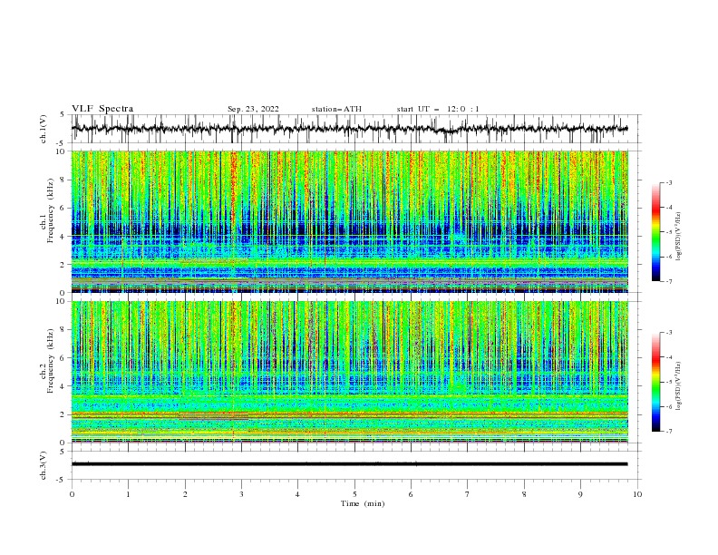Click the "ch.1(V)" axis label
Image resolution: width=718 pixels, height=555 pixels.
coord(44,129)
